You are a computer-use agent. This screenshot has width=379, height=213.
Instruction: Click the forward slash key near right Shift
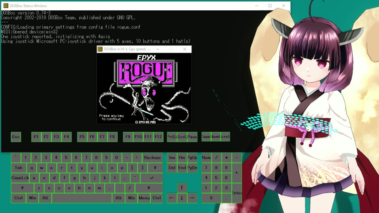click(130, 188)
